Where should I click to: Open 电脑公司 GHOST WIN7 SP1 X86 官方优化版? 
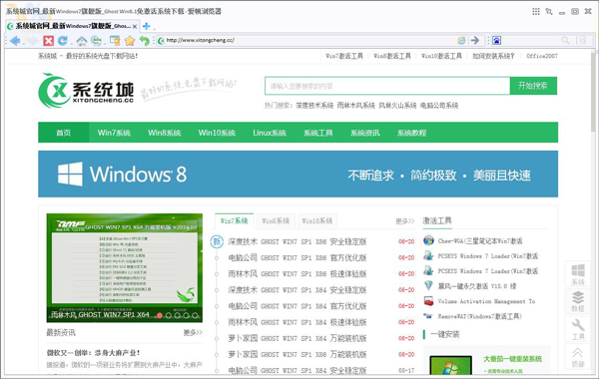298,257
